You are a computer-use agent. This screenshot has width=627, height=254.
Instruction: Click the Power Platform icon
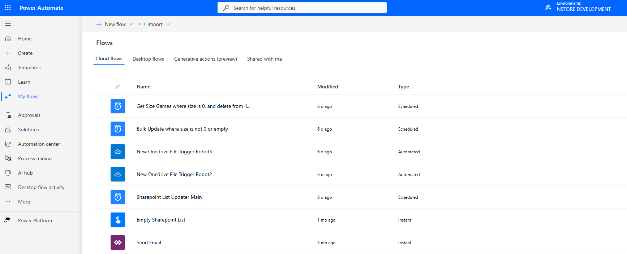[x=8, y=220]
